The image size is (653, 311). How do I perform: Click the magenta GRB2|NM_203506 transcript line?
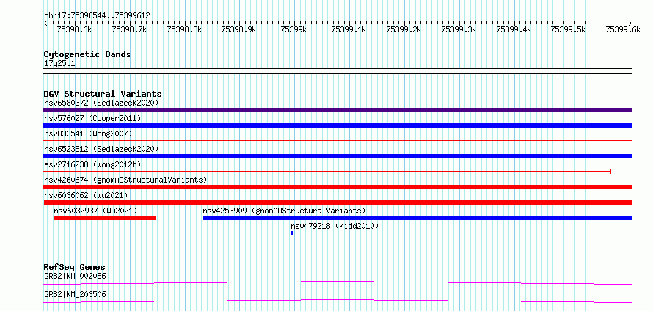(x=338, y=301)
